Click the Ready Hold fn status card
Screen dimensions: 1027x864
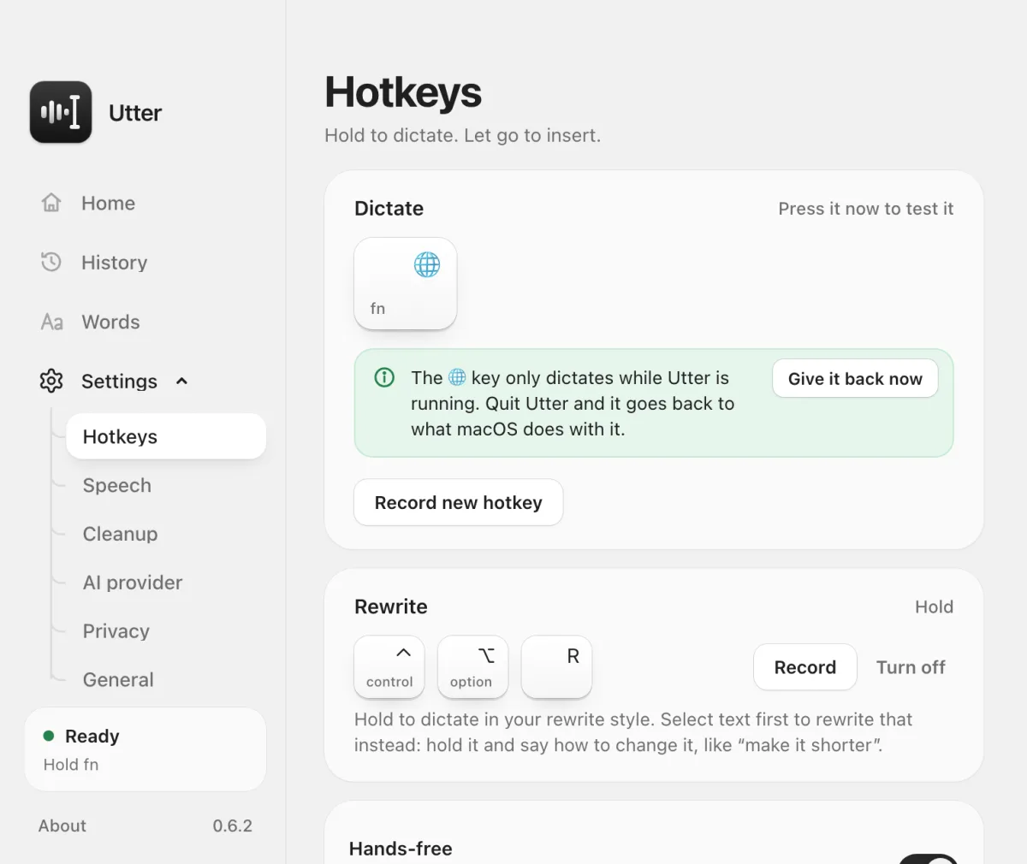(145, 749)
